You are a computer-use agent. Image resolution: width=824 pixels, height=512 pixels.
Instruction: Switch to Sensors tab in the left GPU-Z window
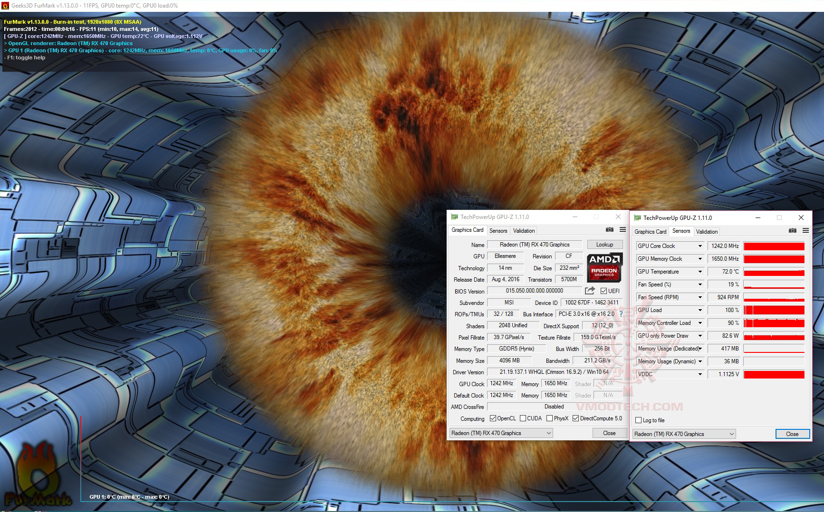click(x=498, y=231)
